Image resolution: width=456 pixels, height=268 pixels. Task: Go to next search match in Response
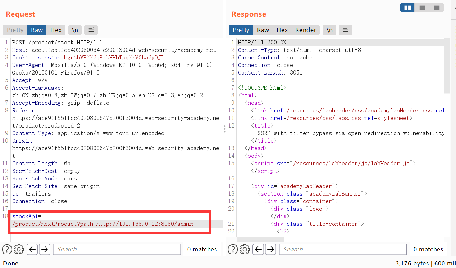(270, 249)
